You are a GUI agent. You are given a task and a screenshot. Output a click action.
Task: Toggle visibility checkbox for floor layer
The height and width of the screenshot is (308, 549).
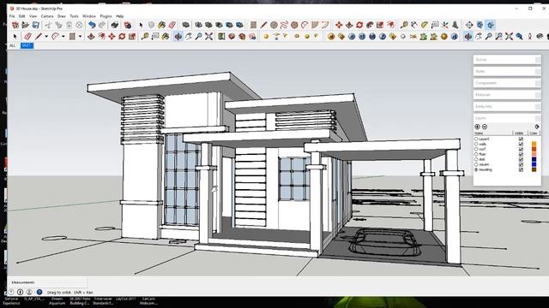pos(521,154)
